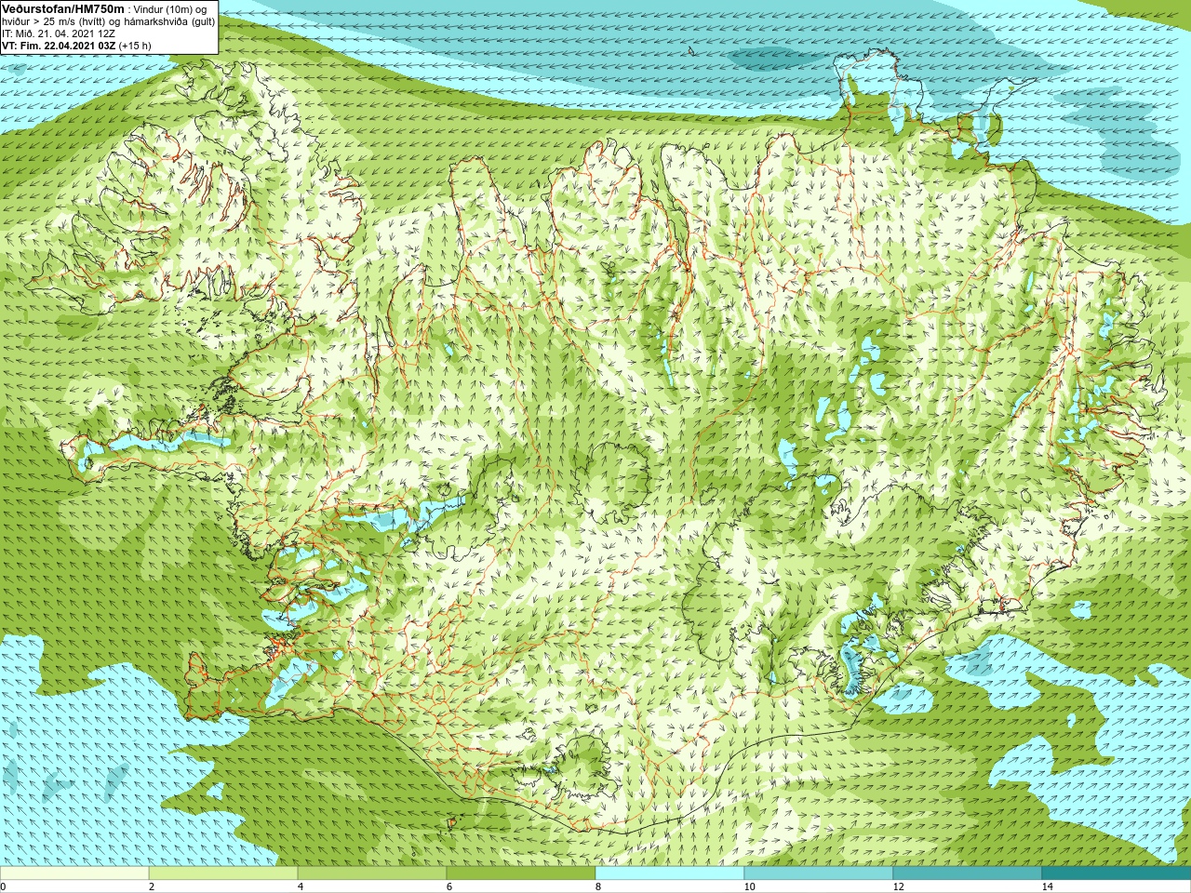Image resolution: width=1191 pixels, height=893 pixels.
Task: Click the darkest teal 14+ legend swatch
Action: point(1117,873)
